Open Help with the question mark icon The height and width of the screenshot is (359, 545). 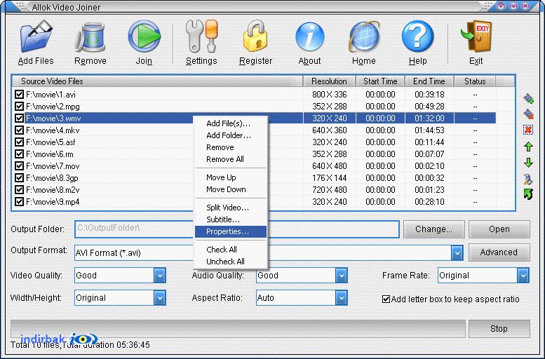coord(417,36)
